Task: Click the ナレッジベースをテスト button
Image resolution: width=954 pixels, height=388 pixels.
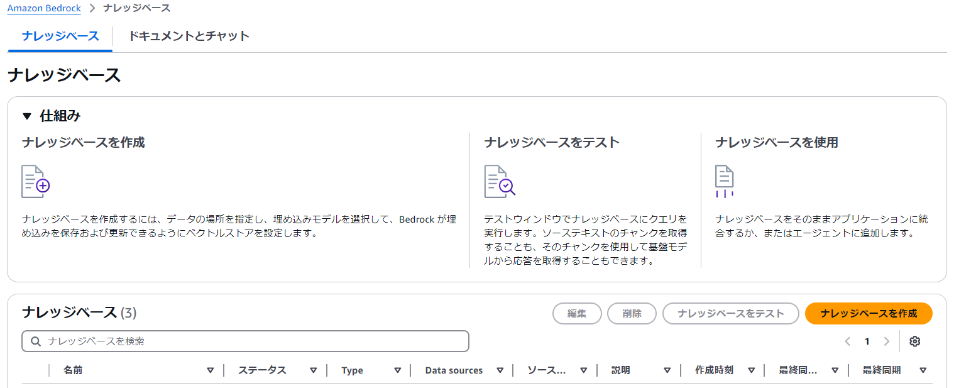Action: pyautogui.click(x=730, y=313)
